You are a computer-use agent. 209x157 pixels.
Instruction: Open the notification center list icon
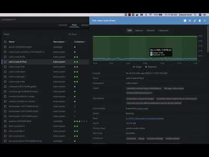point(205,15)
